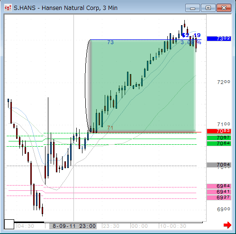Select the blue 7302 price label
The image size is (236, 234).
pyautogui.click(x=219, y=38)
